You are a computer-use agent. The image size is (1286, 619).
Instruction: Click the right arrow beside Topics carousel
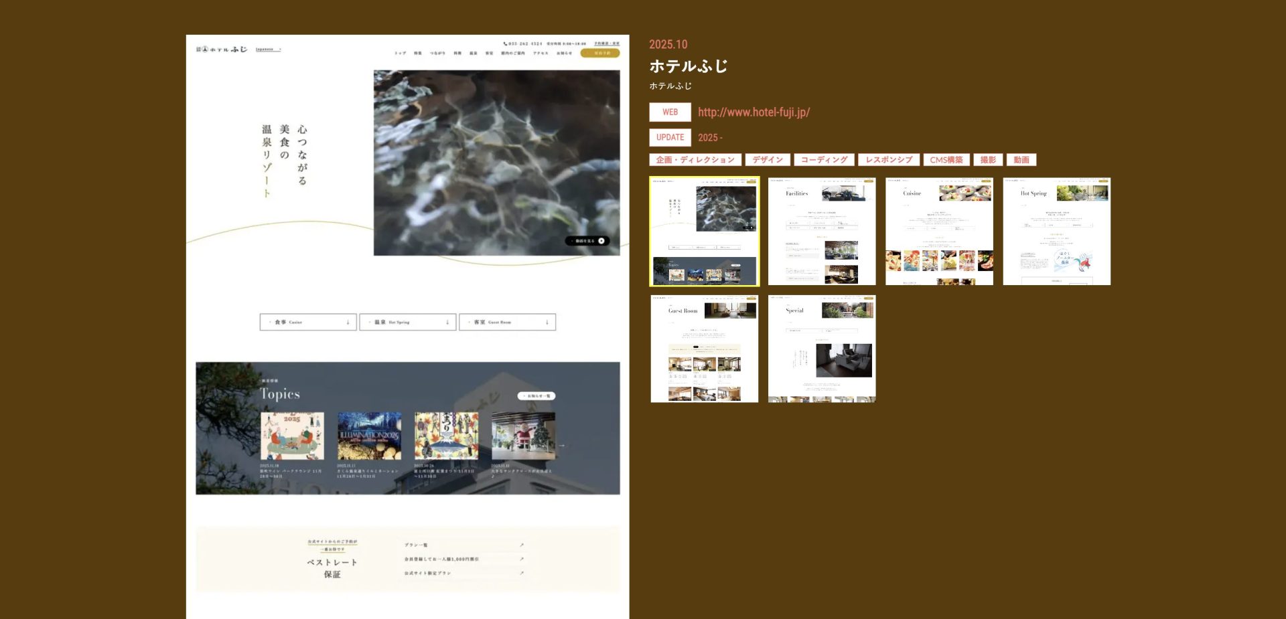coord(562,445)
